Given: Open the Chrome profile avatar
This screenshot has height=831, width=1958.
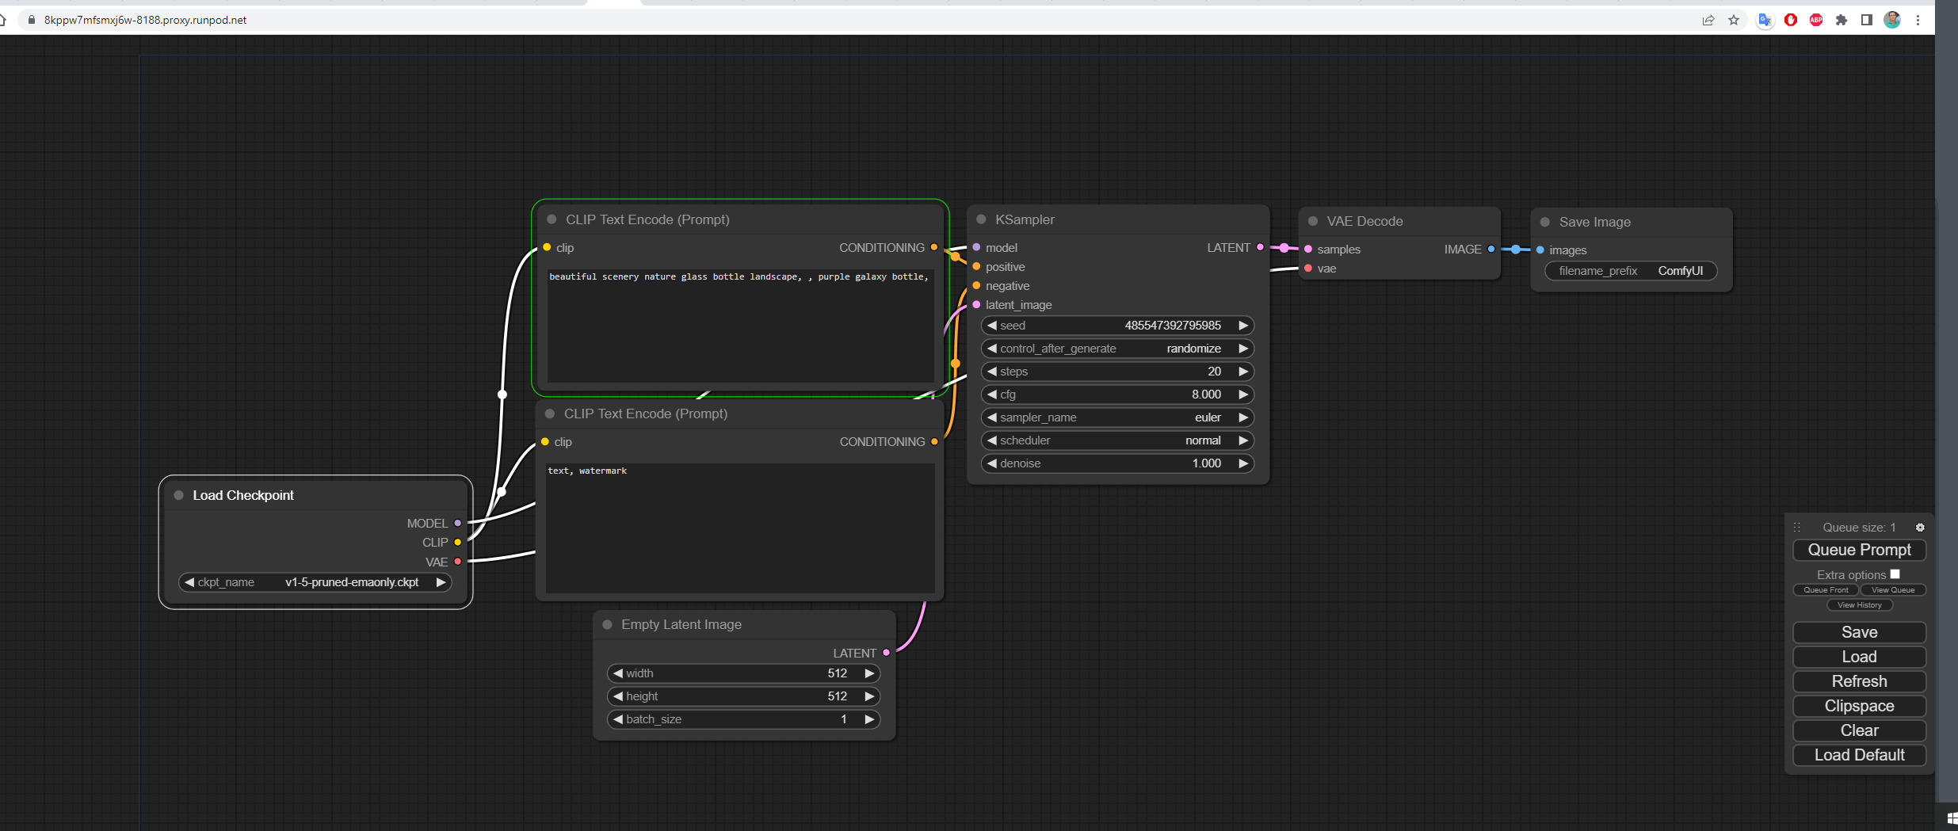Looking at the screenshot, I should tap(1892, 21).
